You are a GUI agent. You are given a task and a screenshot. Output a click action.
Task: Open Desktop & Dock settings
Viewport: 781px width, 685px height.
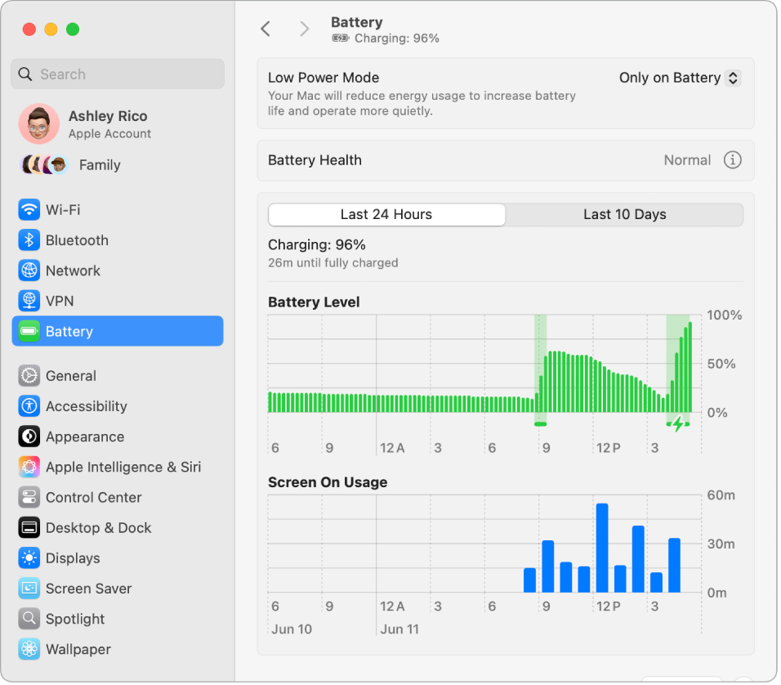pyautogui.click(x=98, y=528)
